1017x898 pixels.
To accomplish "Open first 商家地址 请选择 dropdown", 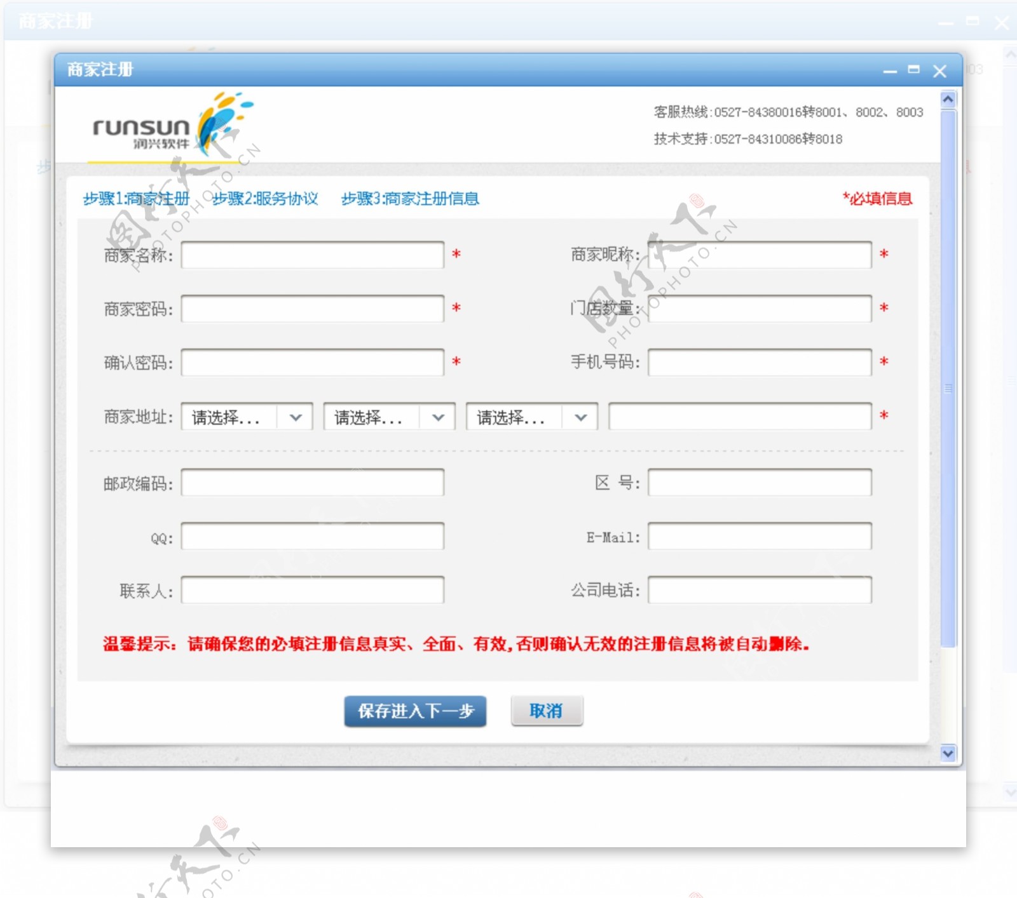I will click(x=247, y=417).
